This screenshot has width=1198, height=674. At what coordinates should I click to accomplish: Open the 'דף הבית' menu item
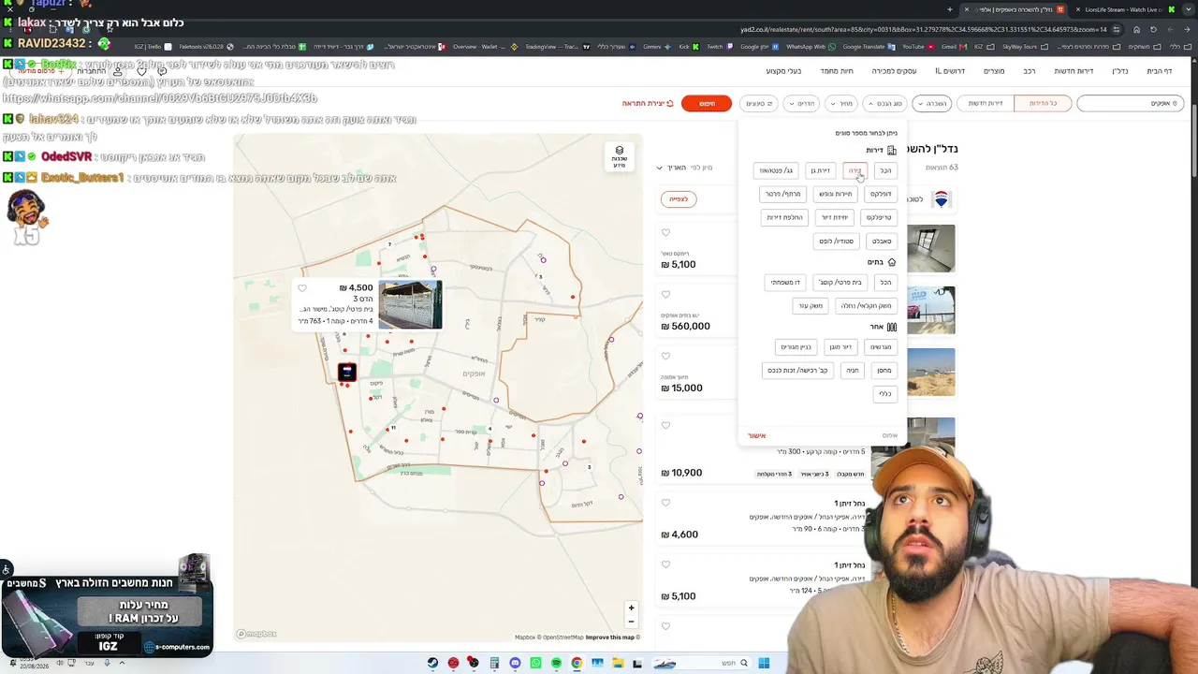1159,71
